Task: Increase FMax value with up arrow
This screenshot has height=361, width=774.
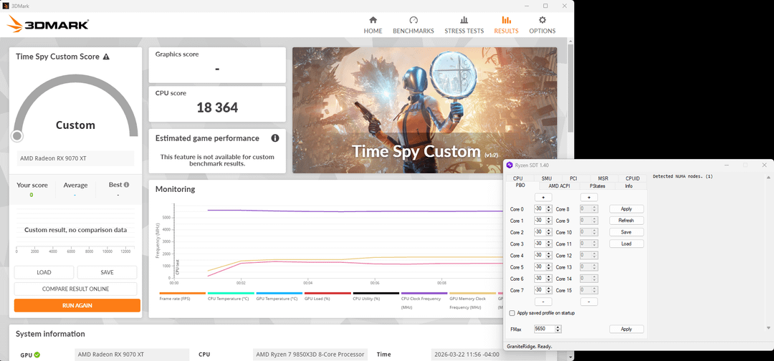Action: pyautogui.click(x=558, y=327)
